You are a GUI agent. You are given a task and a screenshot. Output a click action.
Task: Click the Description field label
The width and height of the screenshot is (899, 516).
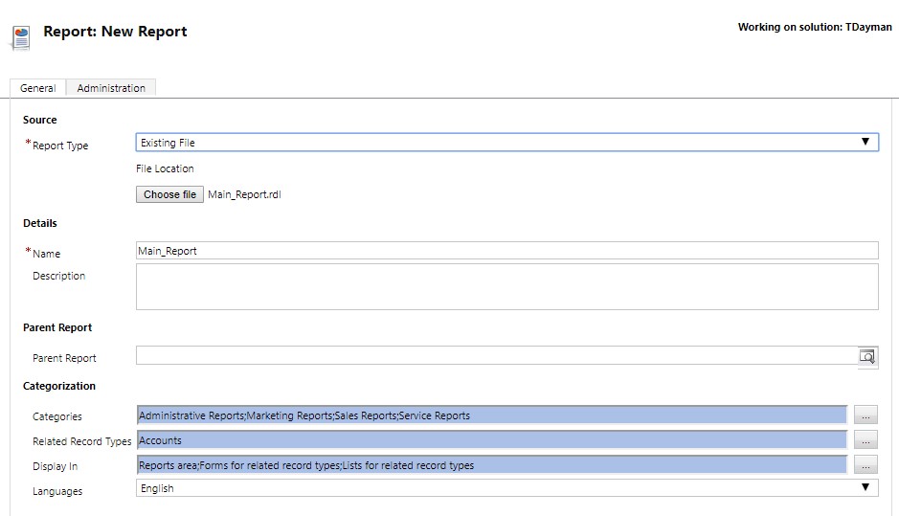pos(59,276)
